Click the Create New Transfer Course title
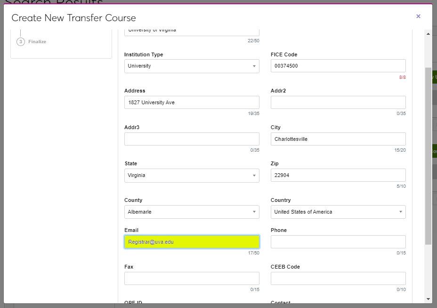Image resolution: width=437 pixels, height=308 pixels. (73, 18)
